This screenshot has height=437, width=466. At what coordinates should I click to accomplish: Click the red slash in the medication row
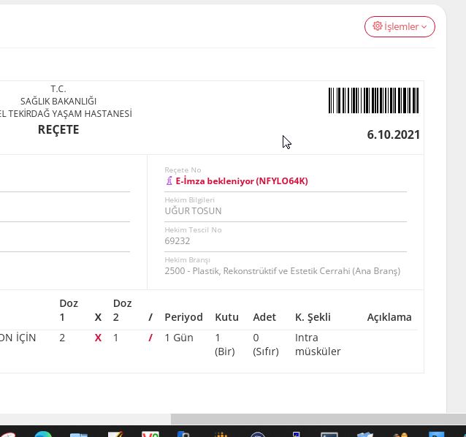(150, 338)
